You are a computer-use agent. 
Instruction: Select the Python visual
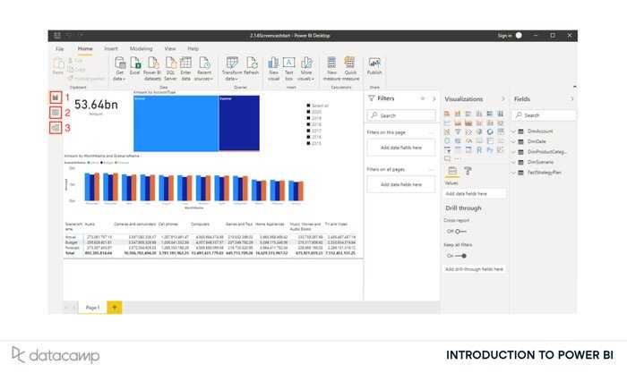490,149
